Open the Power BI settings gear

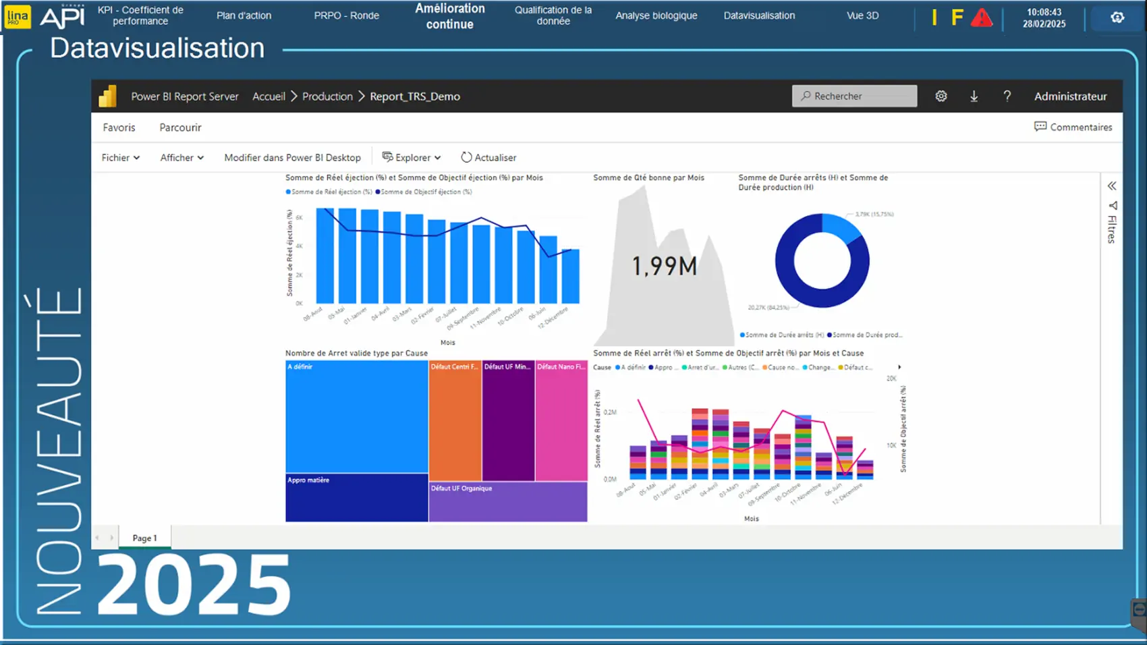(941, 96)
